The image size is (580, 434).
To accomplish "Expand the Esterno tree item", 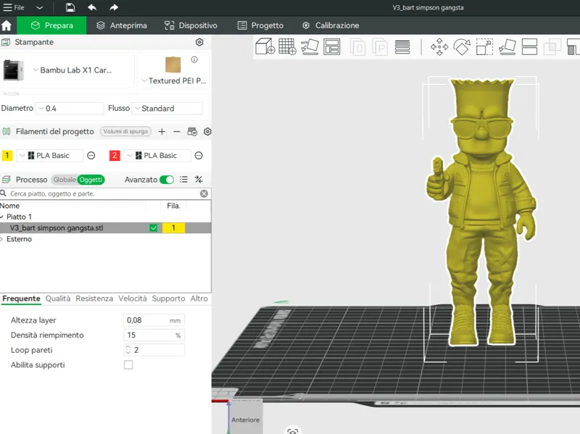I will [x=2, y=239].
